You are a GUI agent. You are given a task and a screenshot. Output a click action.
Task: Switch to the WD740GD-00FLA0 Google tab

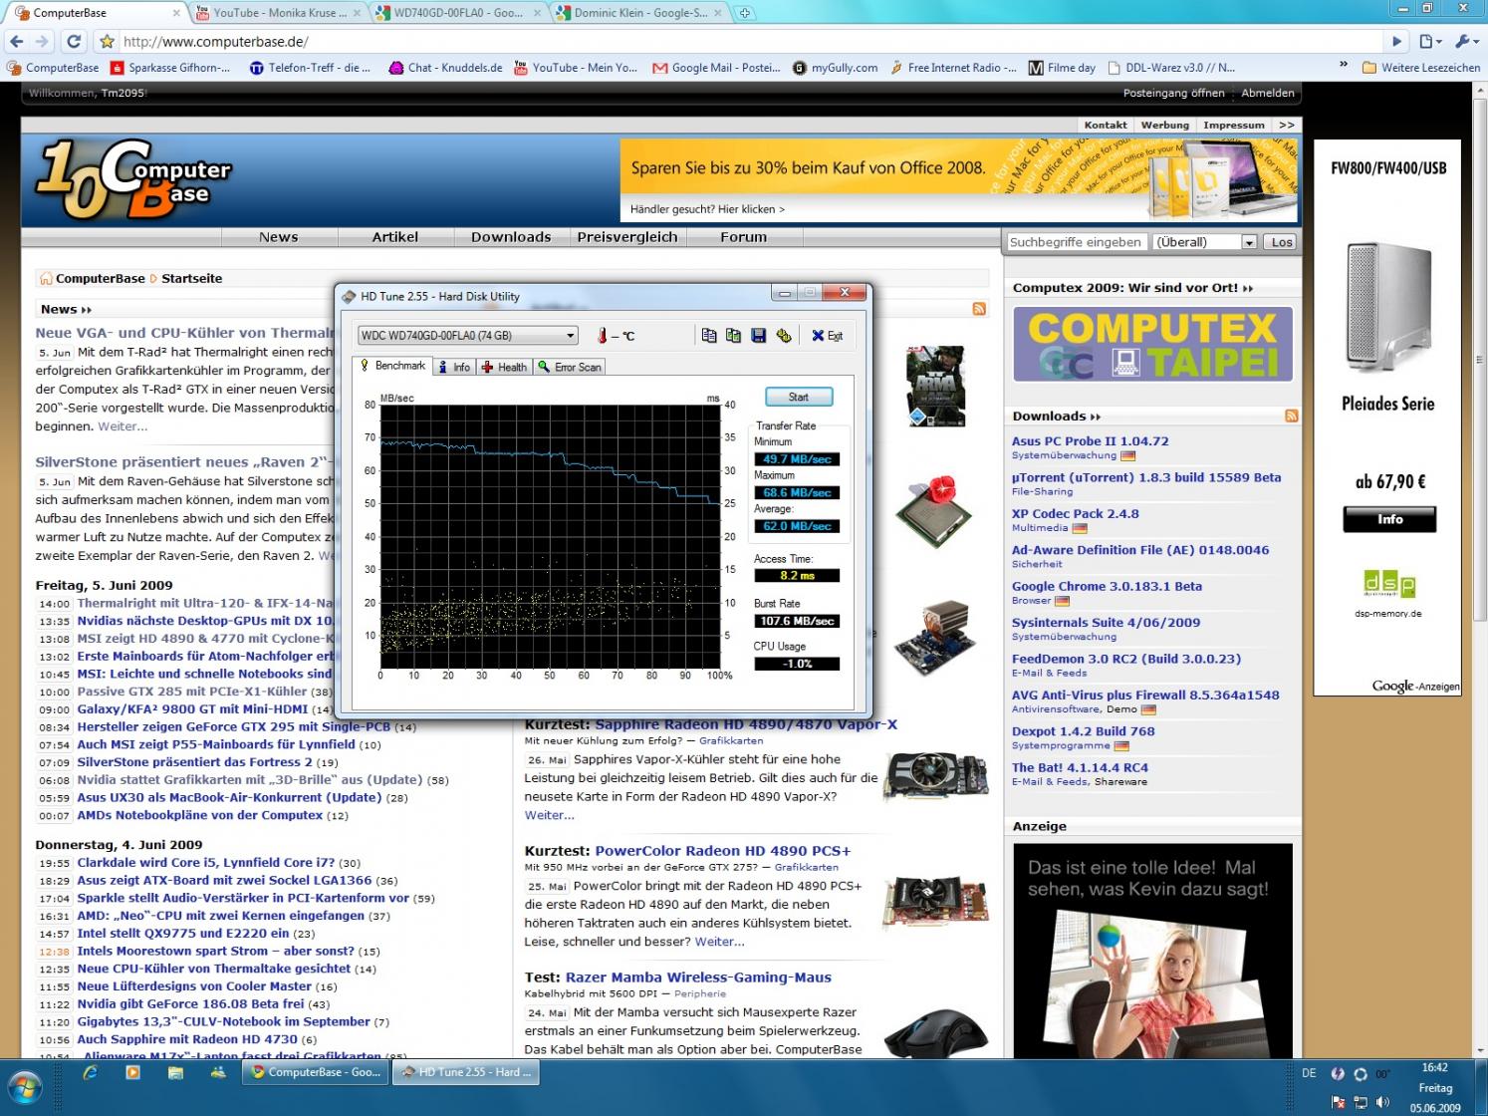coord(458,13)
